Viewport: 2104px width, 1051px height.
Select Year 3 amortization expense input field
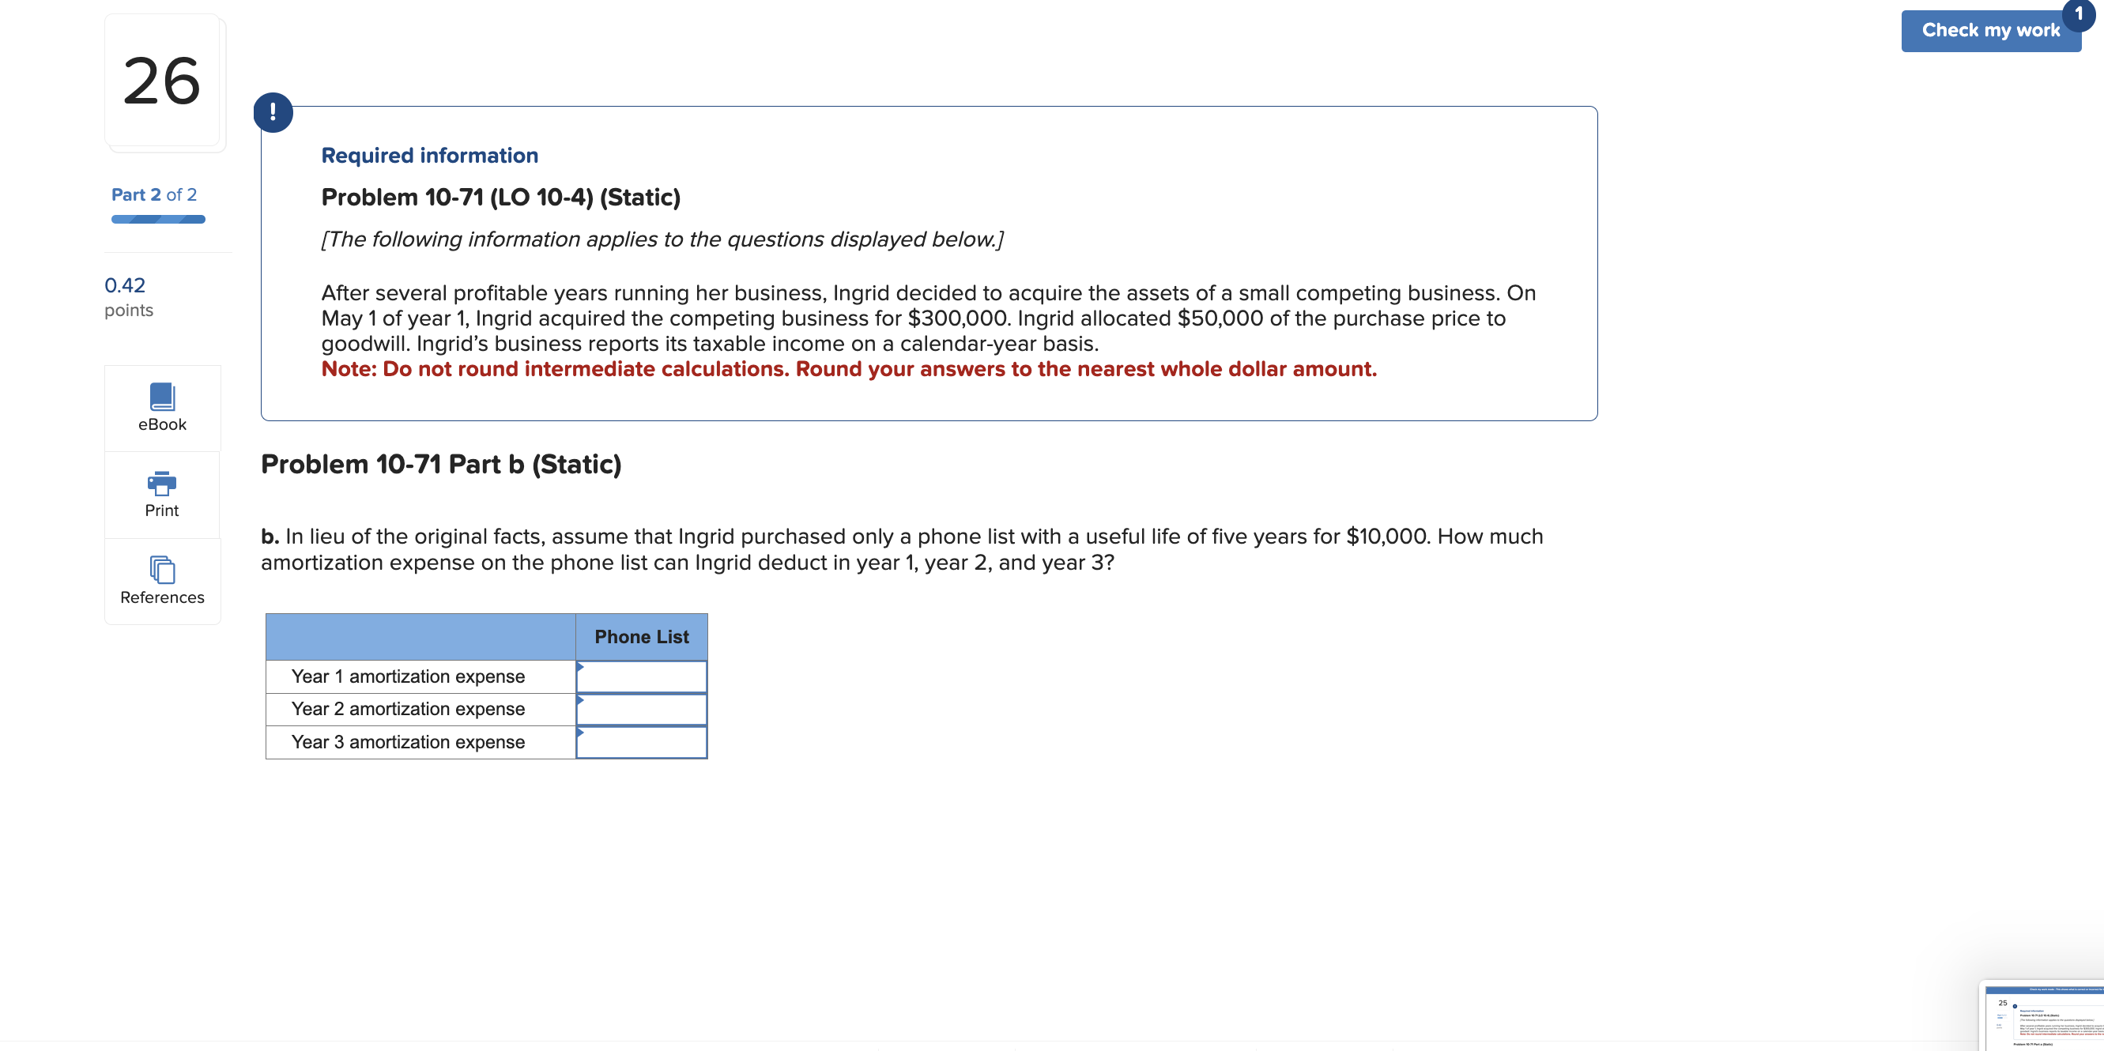643,740
